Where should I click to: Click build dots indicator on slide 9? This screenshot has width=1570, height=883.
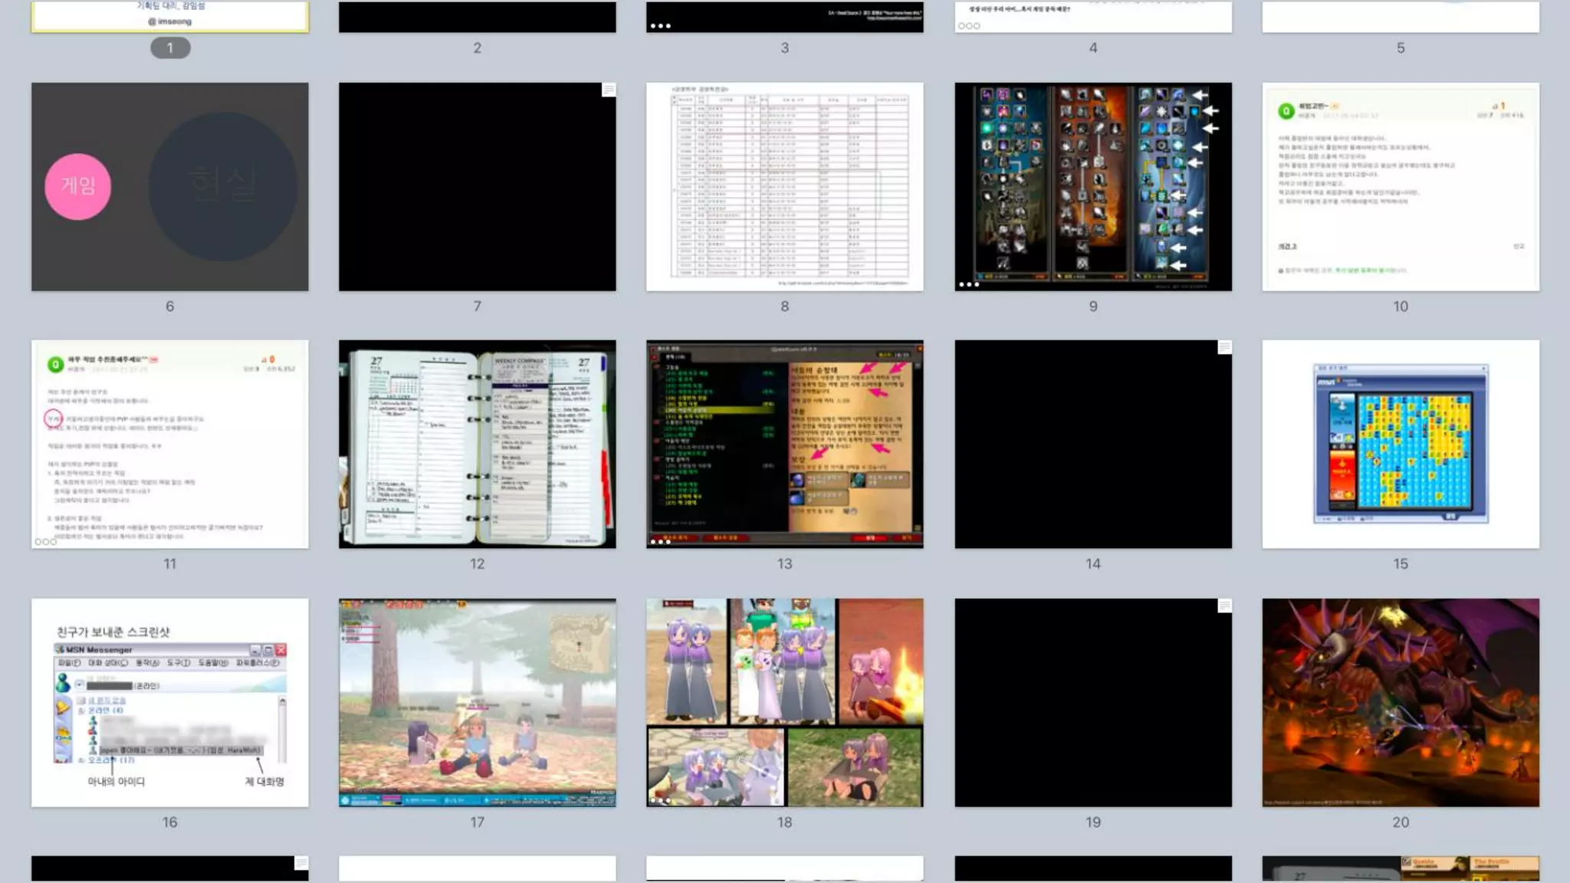tap(968, 284)
